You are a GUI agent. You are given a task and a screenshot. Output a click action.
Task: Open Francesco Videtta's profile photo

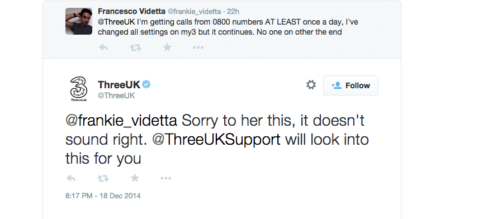79,21
